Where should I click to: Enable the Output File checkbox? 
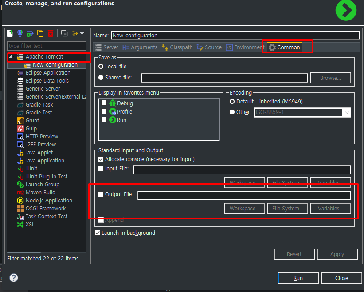coord(101,194)
